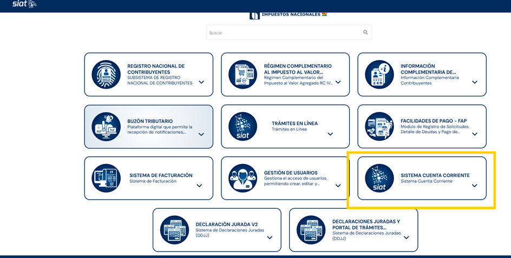This screenshot has width=511, height=258.
Task: Click the Declaraciones Juradas y Portal icon
Action: tap(311, 230)
